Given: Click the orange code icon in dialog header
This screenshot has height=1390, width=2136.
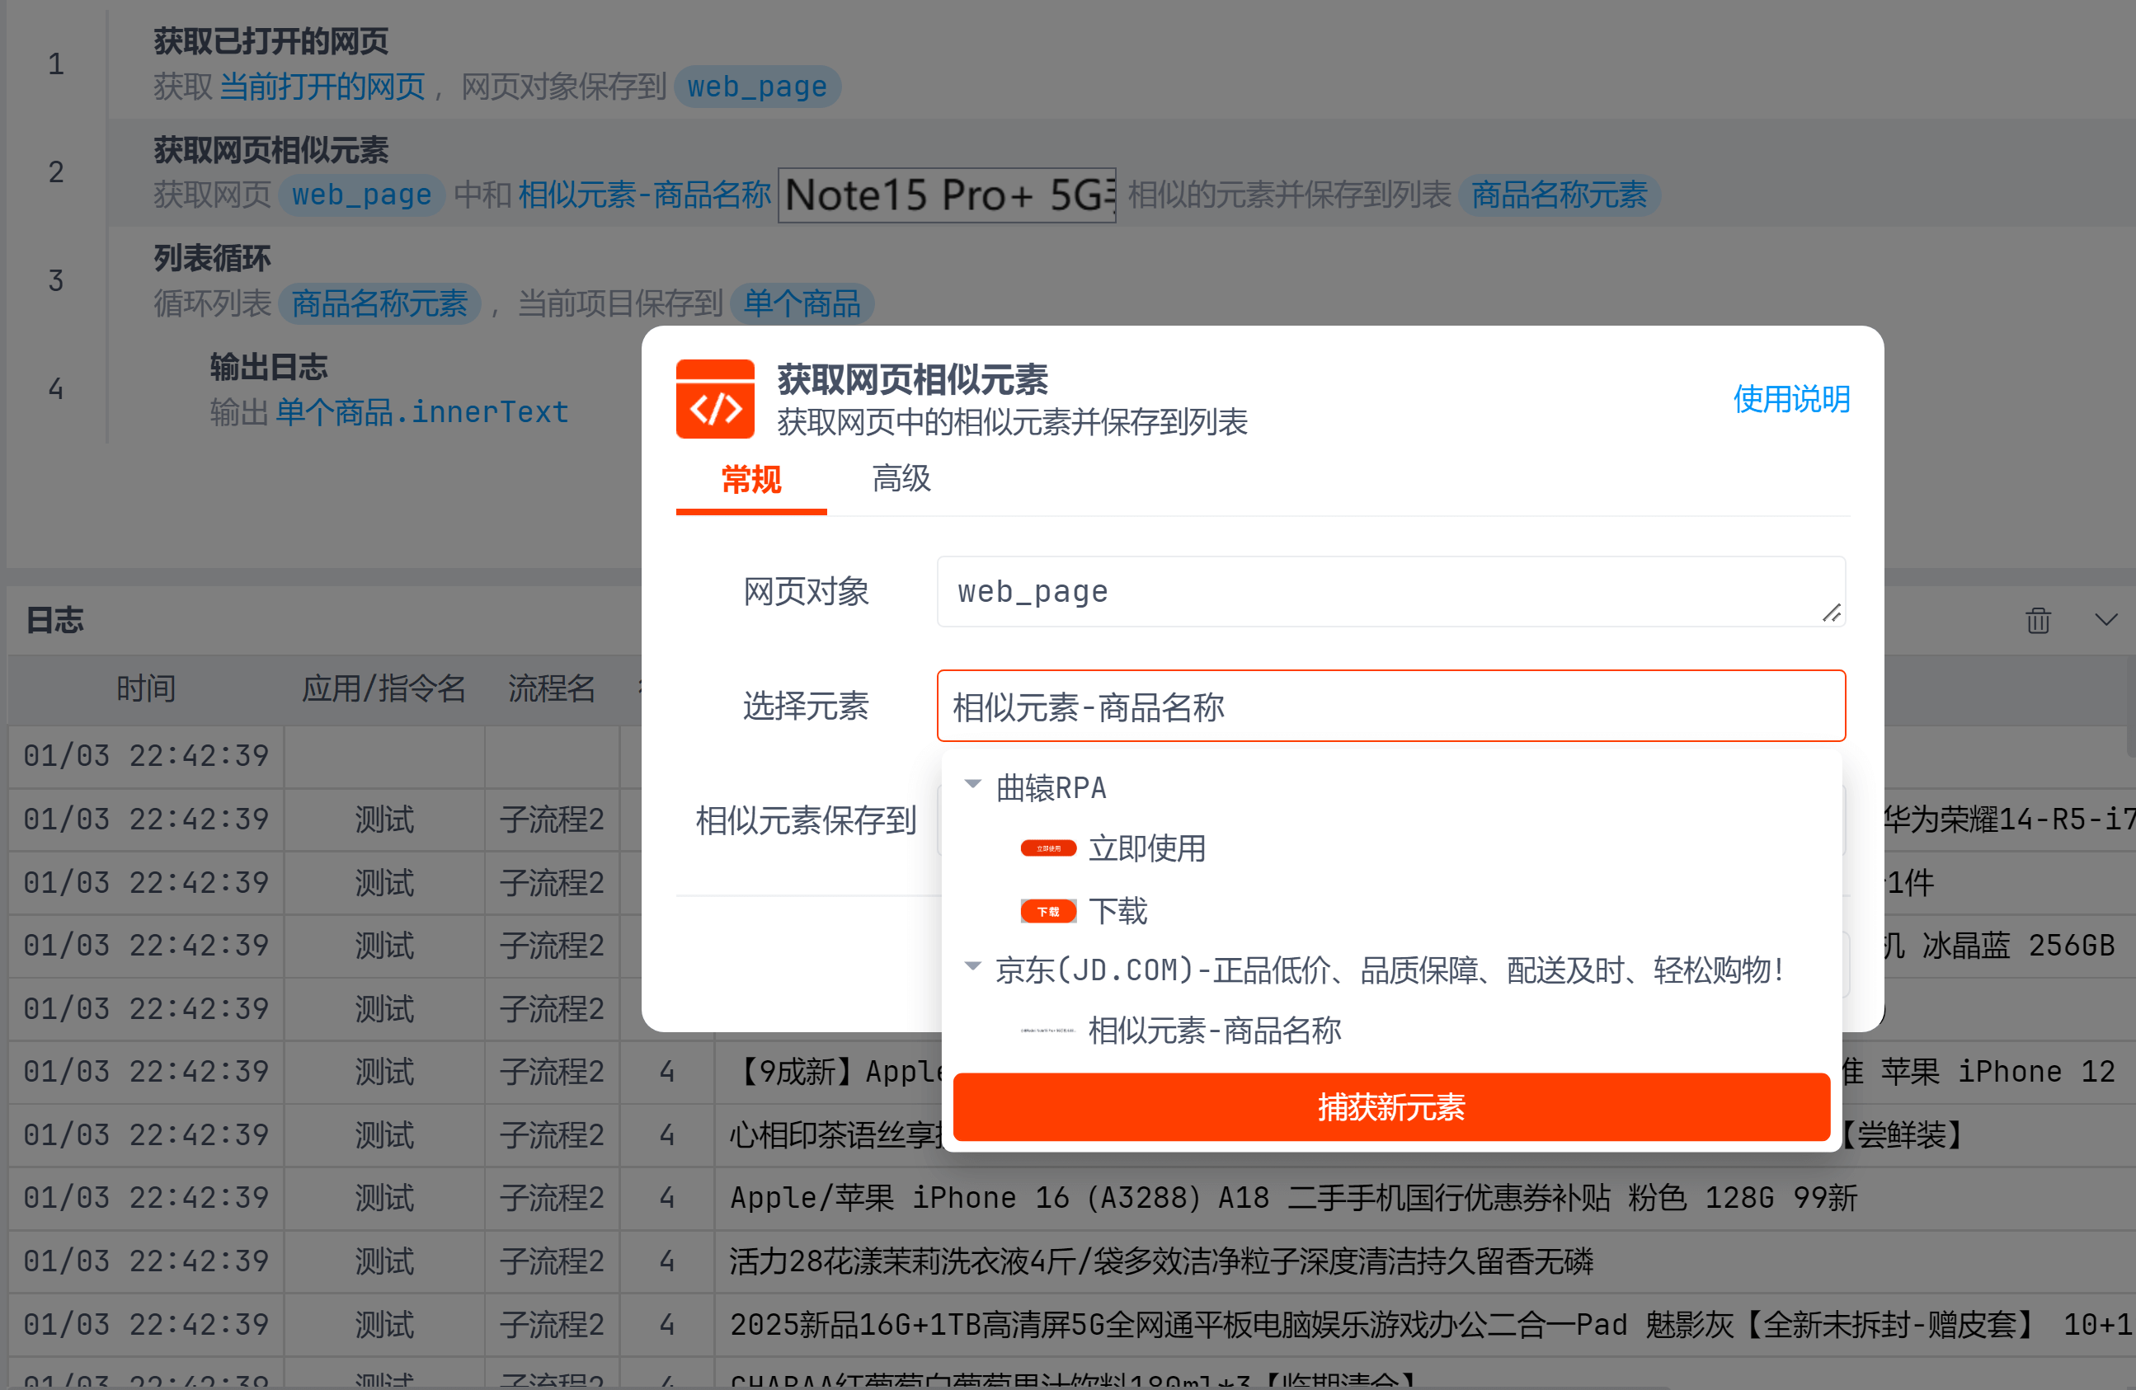Looking at the screenshot, I should click(714, 399).
